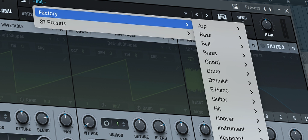Click the OSC B unison stepper arrows
The image size is (308, 140).
(x=5, y=117)
